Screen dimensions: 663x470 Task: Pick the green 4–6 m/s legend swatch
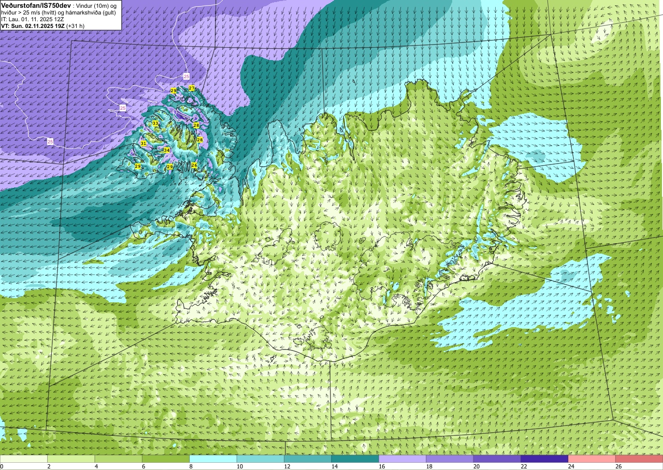point(119,459)
